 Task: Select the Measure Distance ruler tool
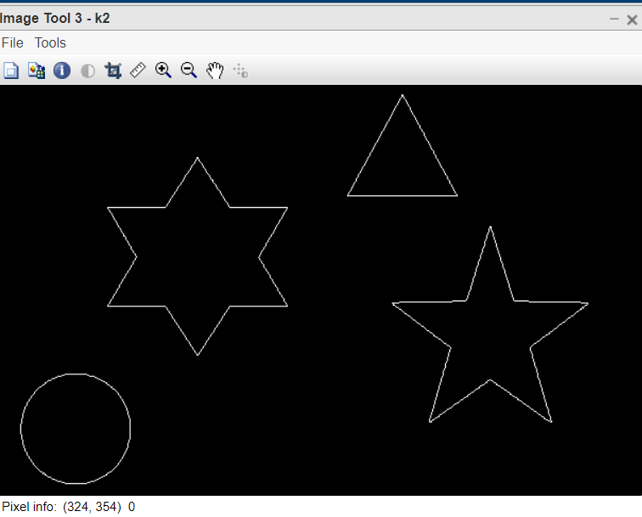click(138, 70)
